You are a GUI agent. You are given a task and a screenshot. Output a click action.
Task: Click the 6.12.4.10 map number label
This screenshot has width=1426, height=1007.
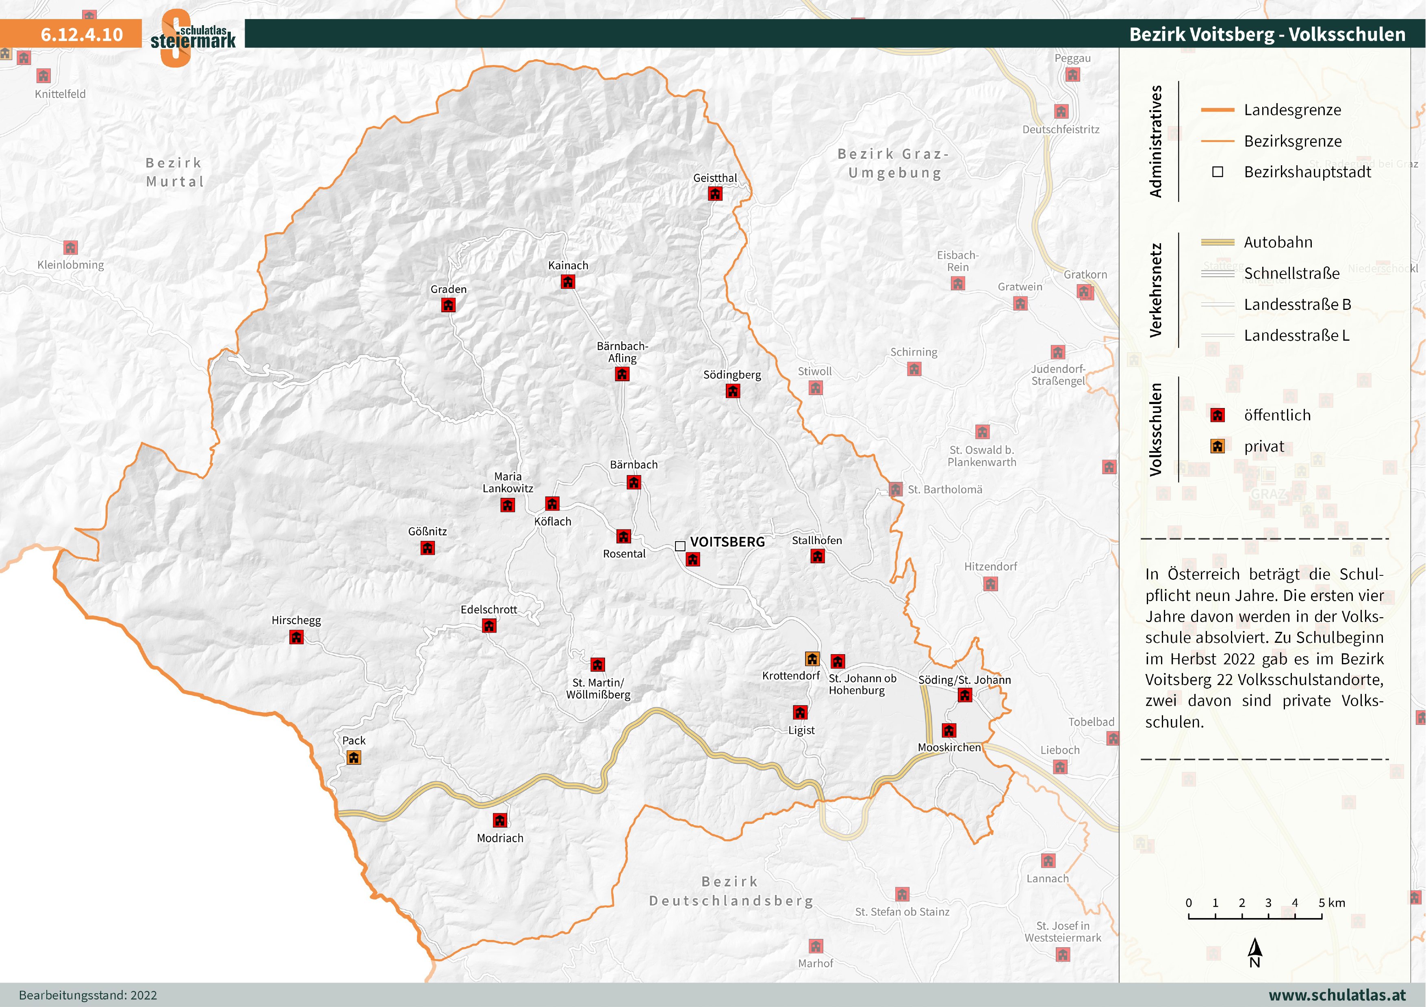point(81,35)
